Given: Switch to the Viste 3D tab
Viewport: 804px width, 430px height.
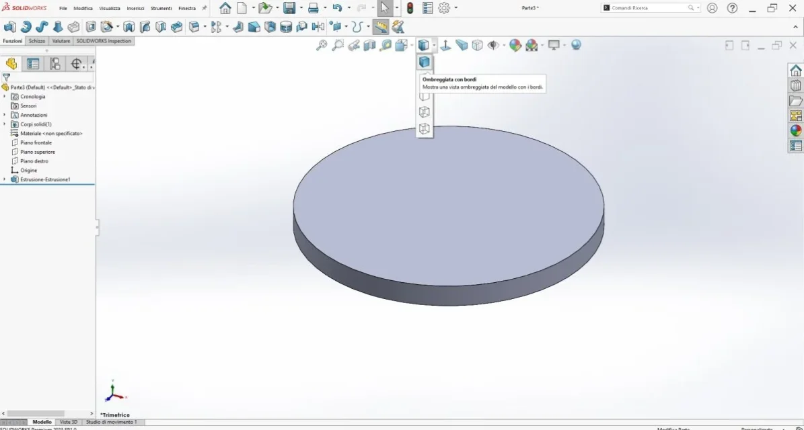Looking at the screenshot, I should 69,423.
